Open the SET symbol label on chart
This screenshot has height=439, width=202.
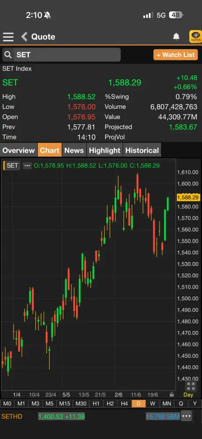click(11, 166)
